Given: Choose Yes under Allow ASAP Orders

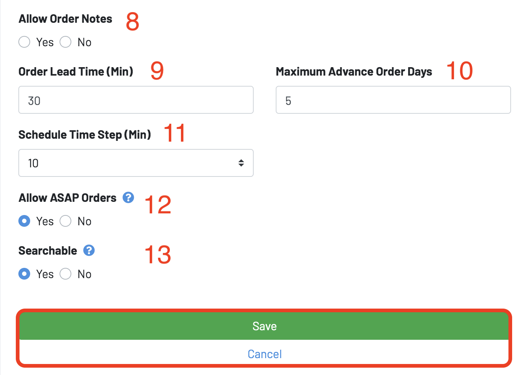Looking at the screenshot, I should click(x=24, y=221).
